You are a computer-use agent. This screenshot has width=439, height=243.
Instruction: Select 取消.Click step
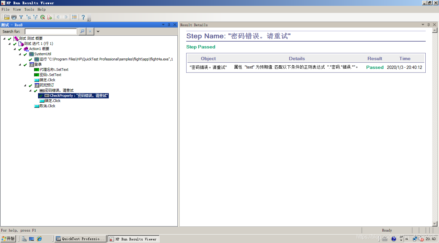pos(47,106)
